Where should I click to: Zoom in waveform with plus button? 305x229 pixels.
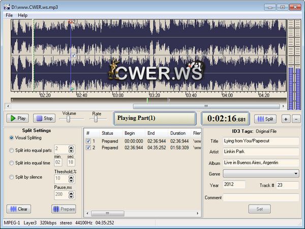click(x=286, y=119)
